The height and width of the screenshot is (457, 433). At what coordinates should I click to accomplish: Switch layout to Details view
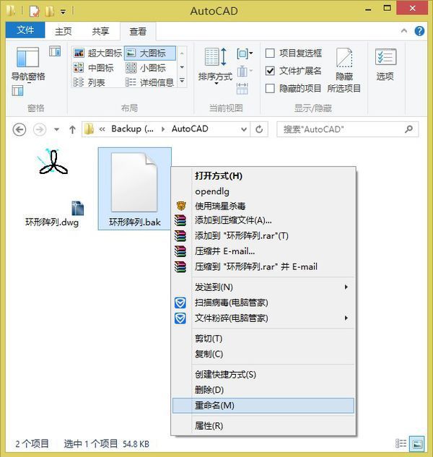click(150, 83)
